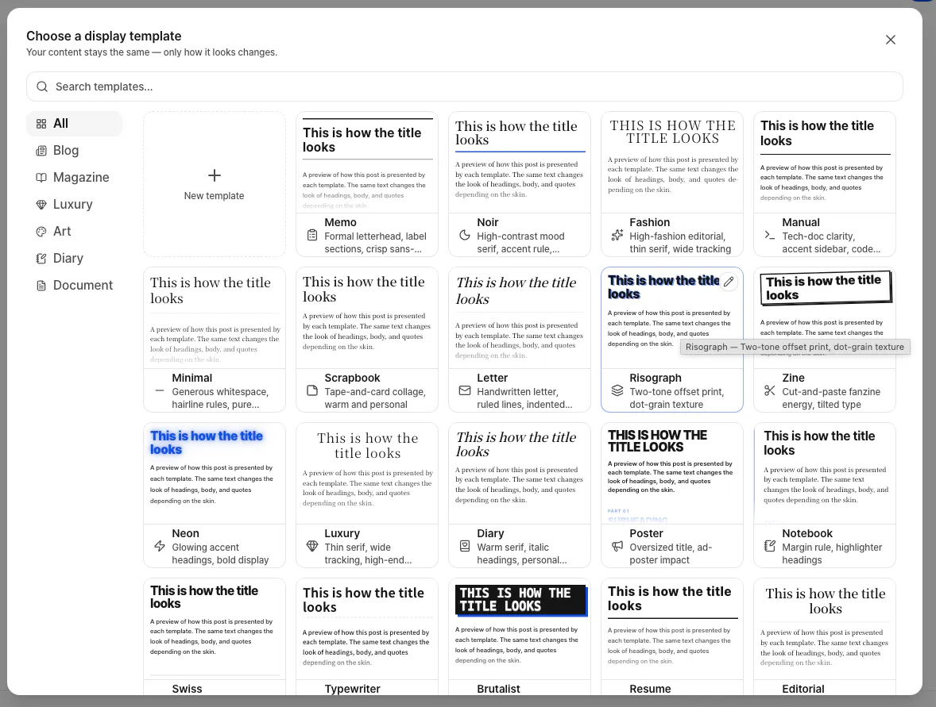Click the Luxury template diamond icon
Image resolution: width=936 pixels, height=707 pixels.
point(312,545)
